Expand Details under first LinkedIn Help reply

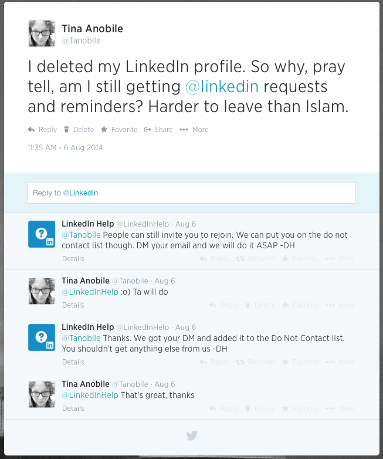point(73,259)
